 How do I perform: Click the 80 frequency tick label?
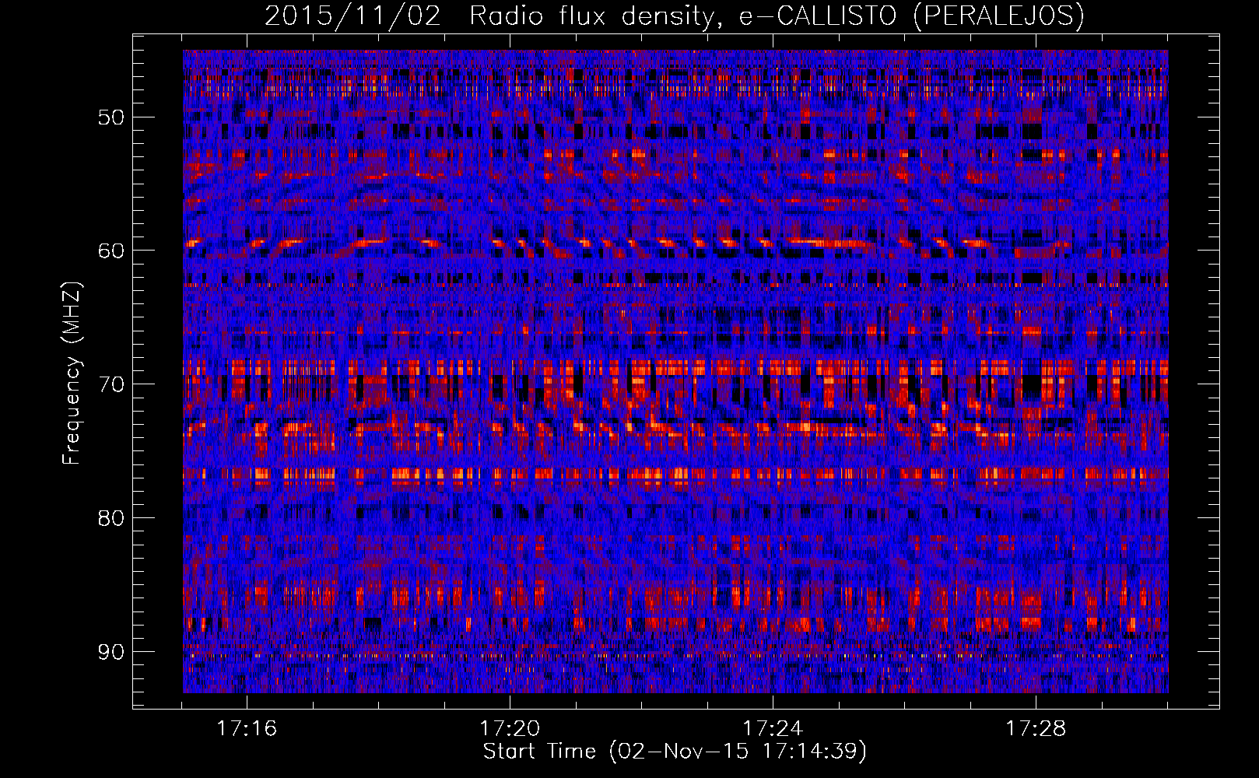(x=110, y=518)
